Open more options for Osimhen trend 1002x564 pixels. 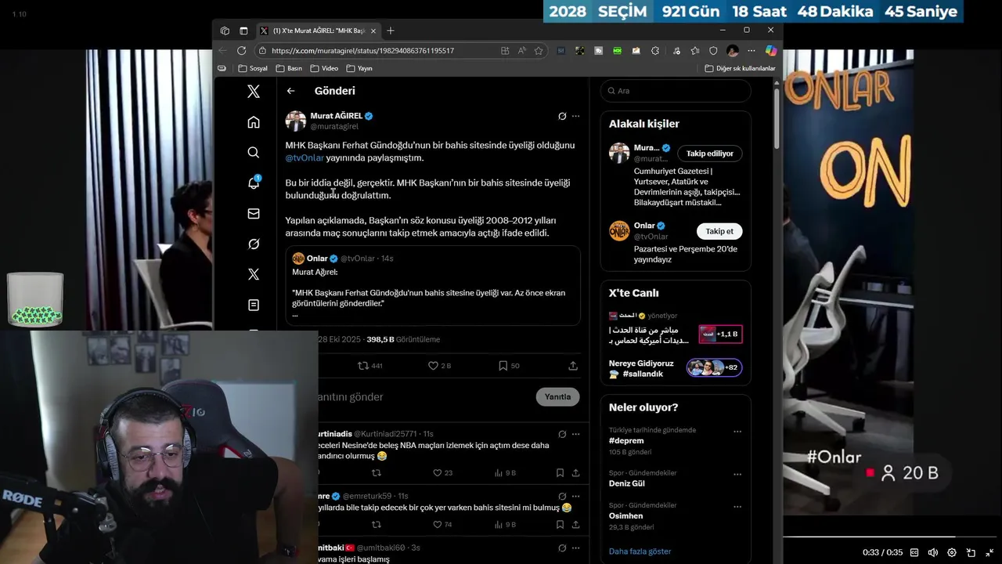tap(737, 506)
